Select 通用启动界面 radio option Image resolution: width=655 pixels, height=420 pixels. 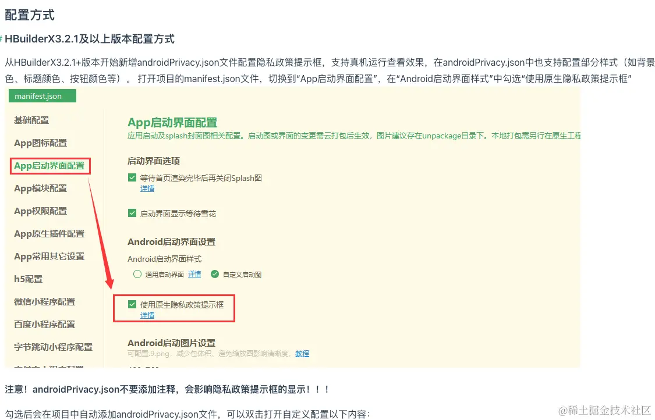point(137,275)
